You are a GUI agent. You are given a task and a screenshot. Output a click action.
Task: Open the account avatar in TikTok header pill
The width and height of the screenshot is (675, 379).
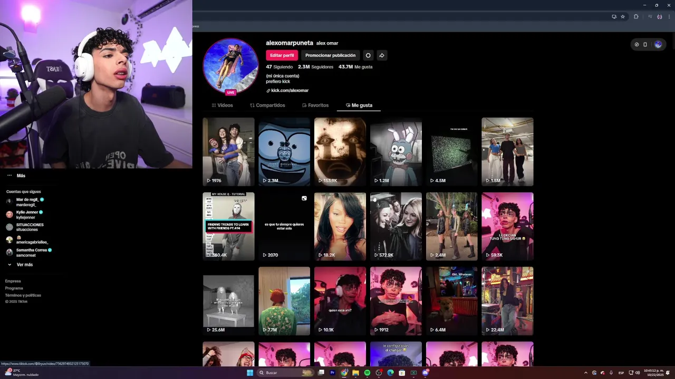pyautogui.click(x=658, y=45)
